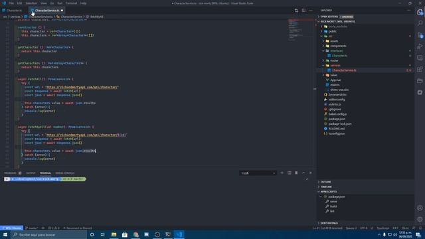Screen dimensions: 425x239
Task: Maximize the terminal panel size
Action: point(303,173)
